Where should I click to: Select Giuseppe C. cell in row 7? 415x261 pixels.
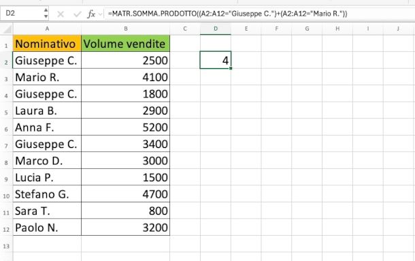coord(47,144)
